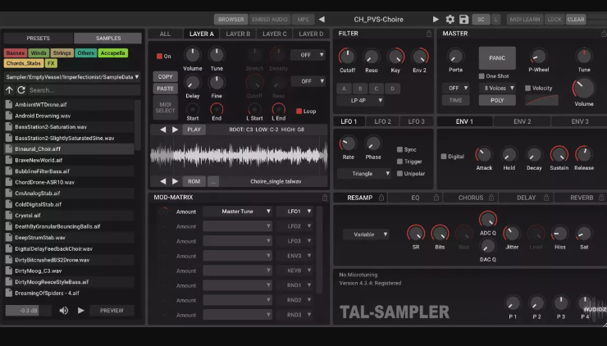Image resolution: width=607 pixels, height=346 pixels.
Task: Enable LFO Sync checkbox
Action: pyautogui.click(x=399, y=149)
